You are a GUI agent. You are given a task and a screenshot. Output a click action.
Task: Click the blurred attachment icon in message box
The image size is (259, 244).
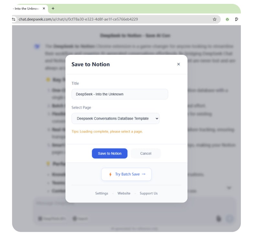(x=219, y=219)
